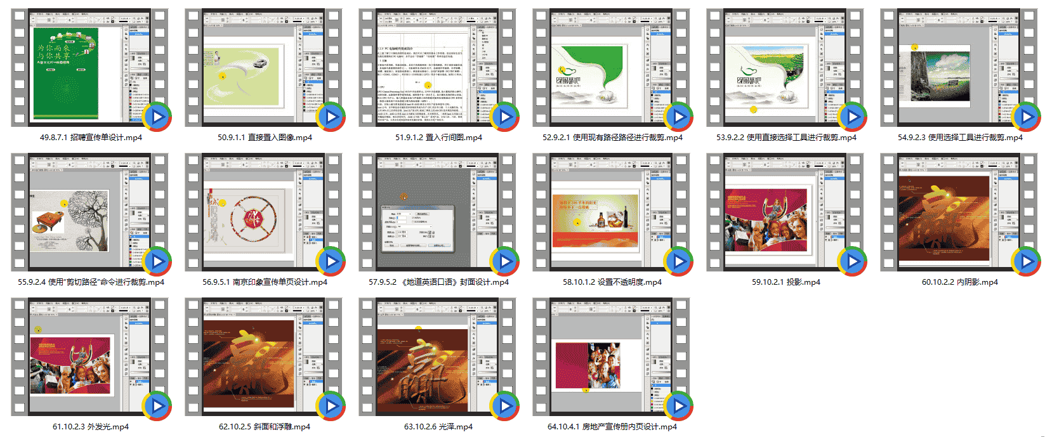Select the 招聘宣传单设计 video thumbnail

[91, 68]
